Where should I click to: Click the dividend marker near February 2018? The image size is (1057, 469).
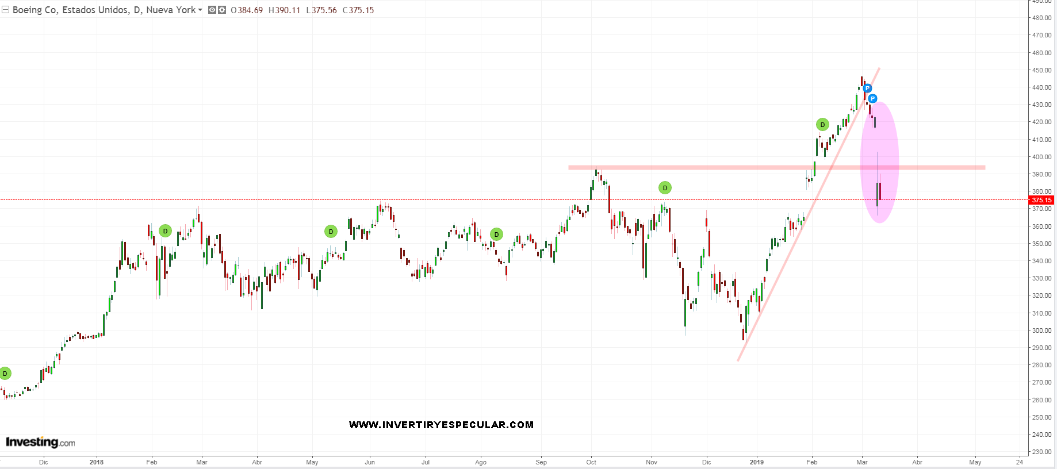165,231
